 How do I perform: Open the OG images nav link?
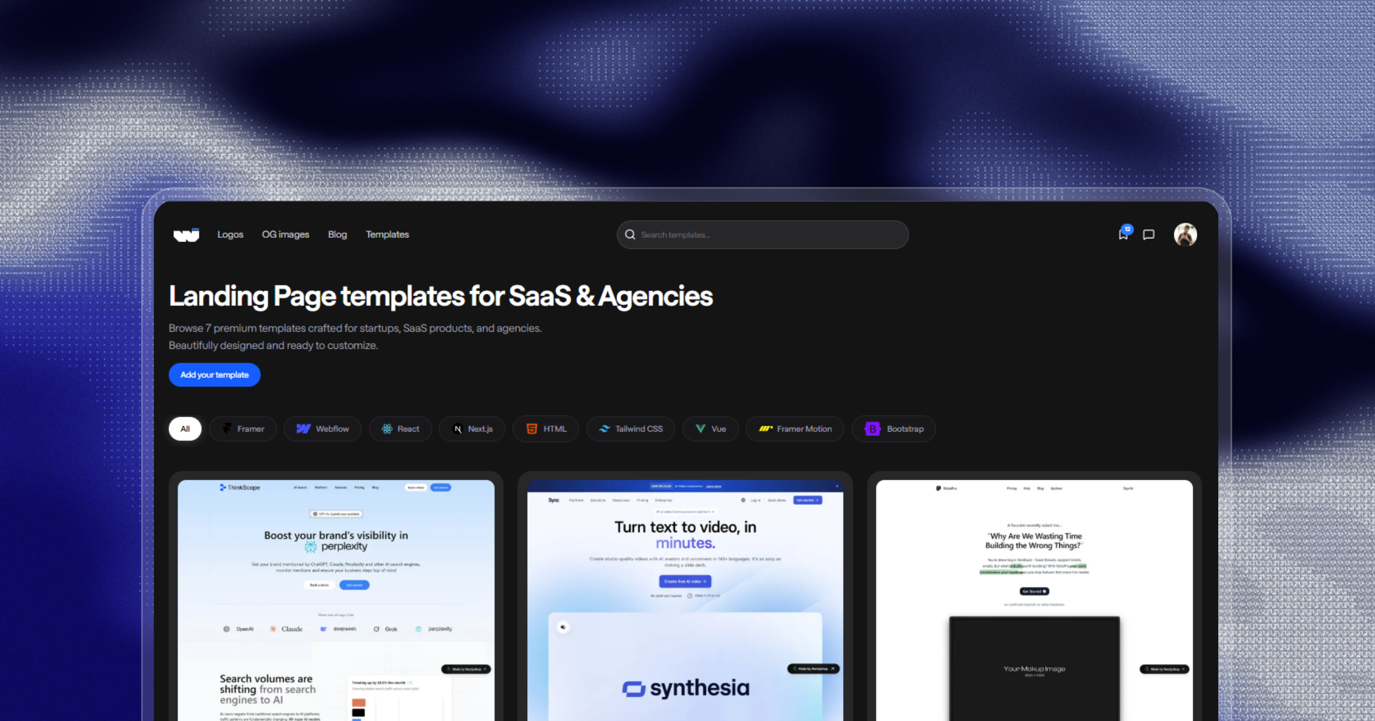click(x=285, y=235)
